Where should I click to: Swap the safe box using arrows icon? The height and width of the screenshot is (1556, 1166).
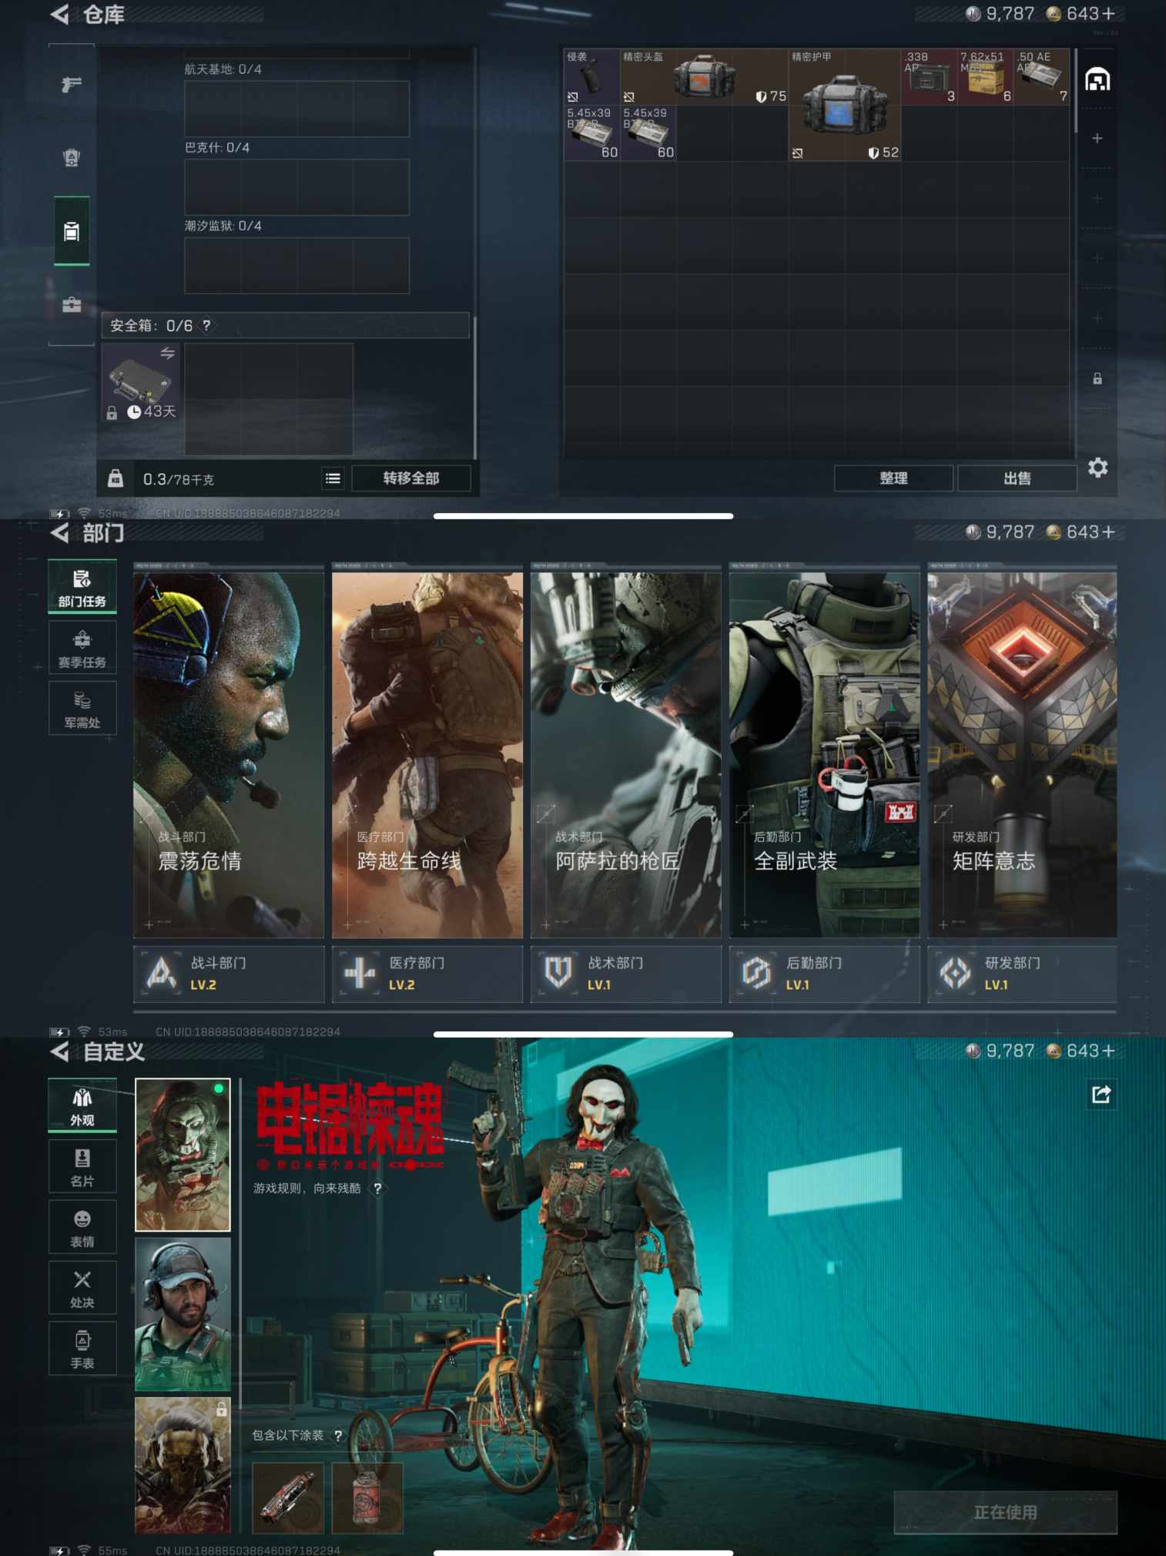pyautogui.click(x=167, y=354)
